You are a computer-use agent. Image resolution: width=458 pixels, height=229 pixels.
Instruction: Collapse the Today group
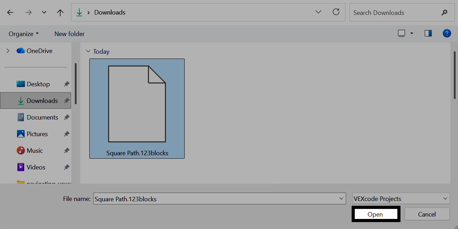pos(87,51)
